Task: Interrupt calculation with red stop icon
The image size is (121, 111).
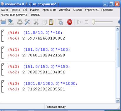Action: click(x=70, y=22)
